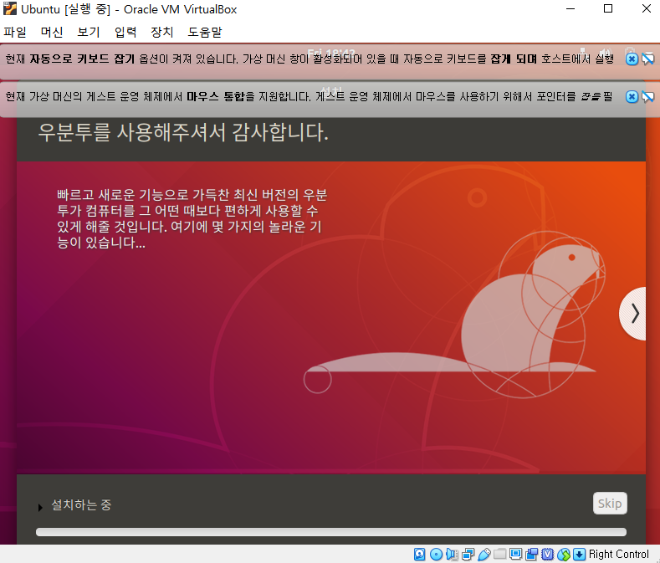
Task: Click the network adapters status icon
Action: click(468, 554)
